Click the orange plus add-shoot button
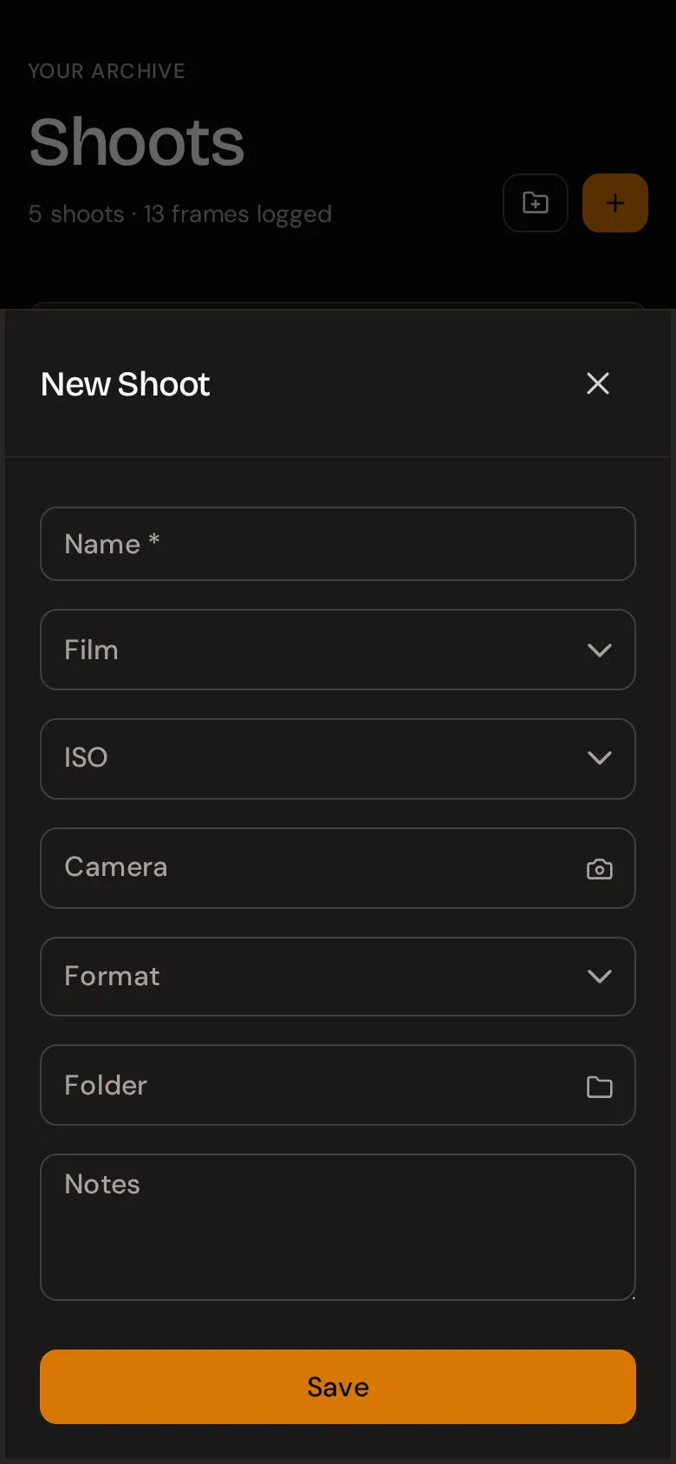The image size is (676, 1464). coord(615,203)
